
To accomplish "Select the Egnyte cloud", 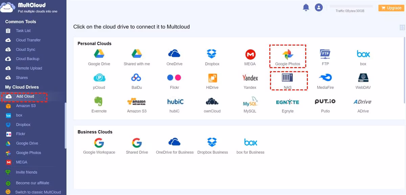I will click(x=288, y=102).
